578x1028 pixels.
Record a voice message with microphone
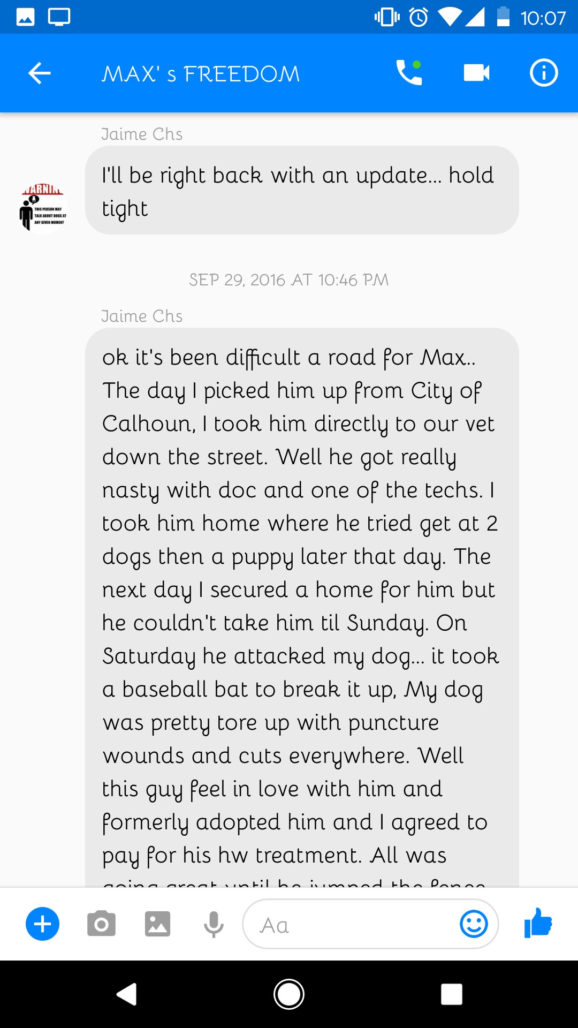point(214,924)
